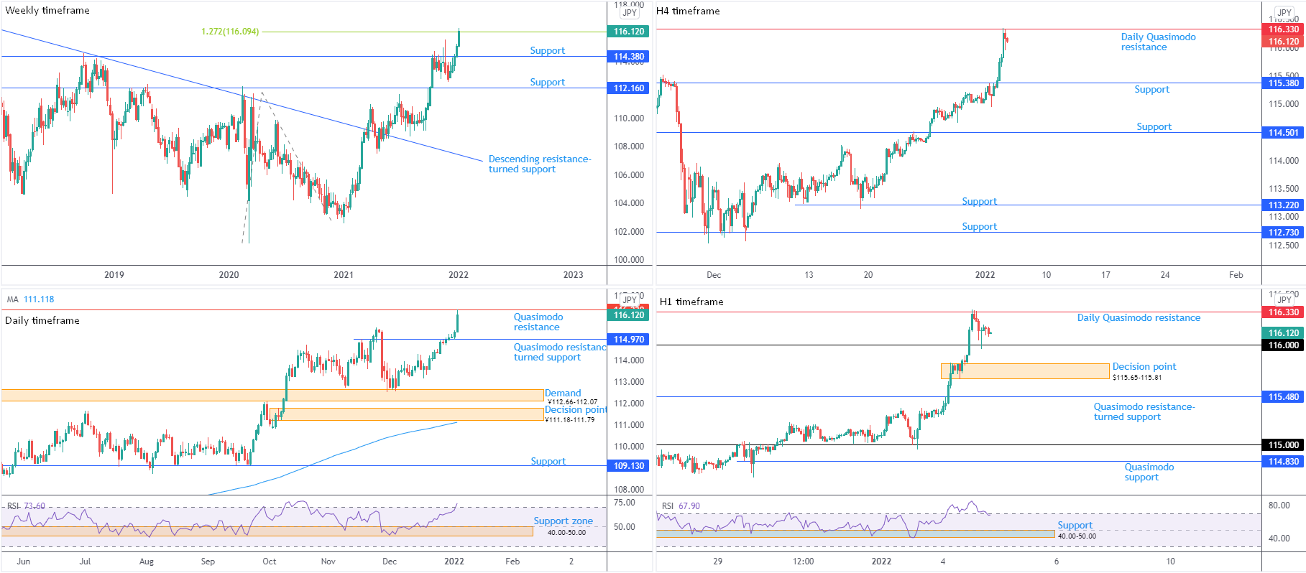
Task: Click the orange Decision point rectangle on H1 chart
Action: [x=1025, y=371]
